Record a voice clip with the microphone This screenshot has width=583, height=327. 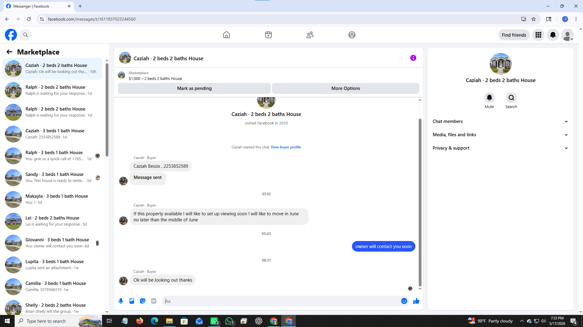point(121,301)
